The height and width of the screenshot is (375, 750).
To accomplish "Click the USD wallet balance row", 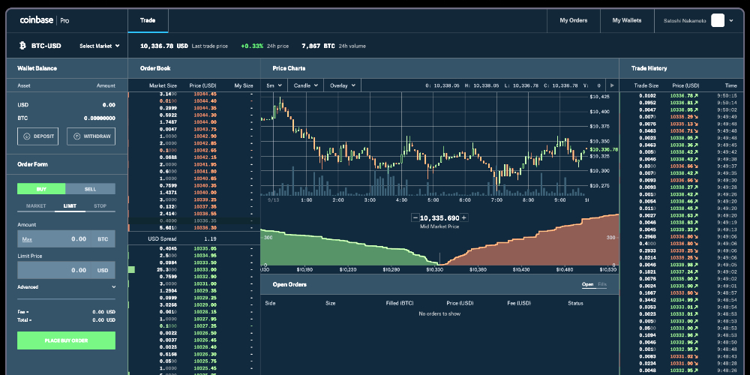I will click(66, 105).
